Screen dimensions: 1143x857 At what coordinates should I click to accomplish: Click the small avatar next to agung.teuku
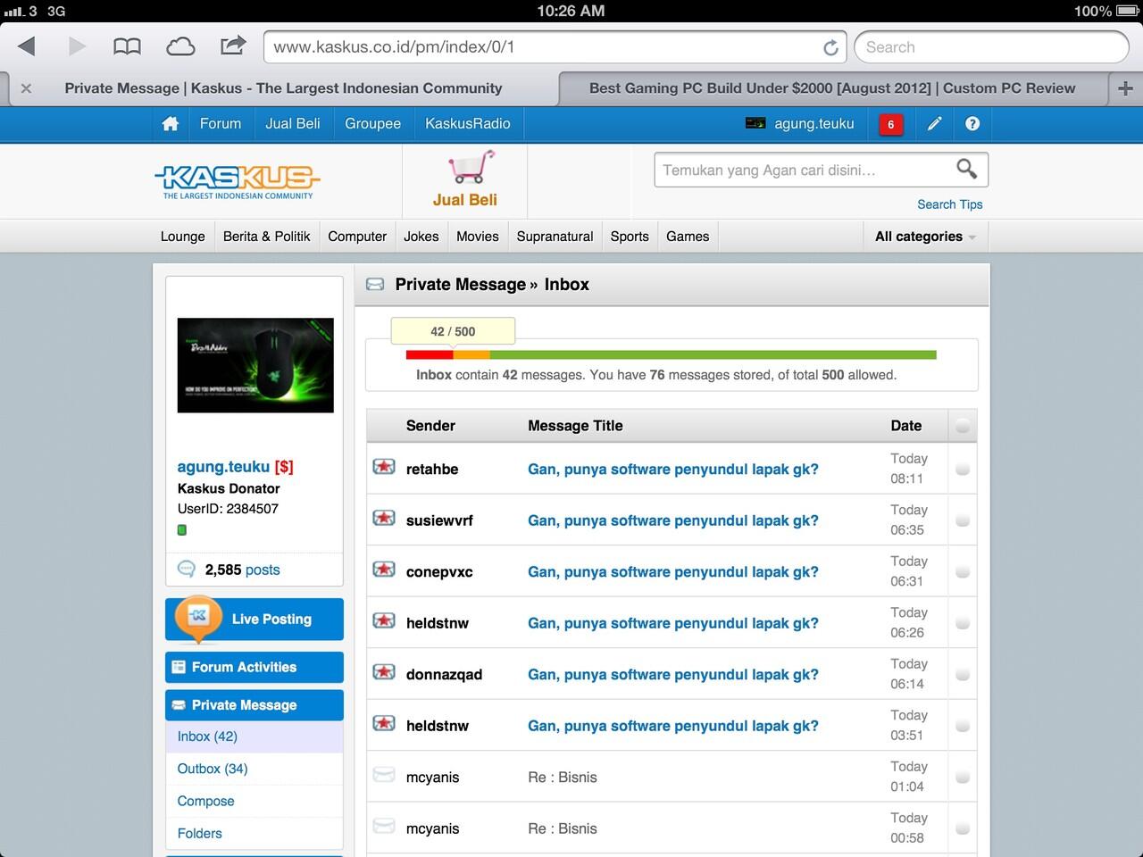[755, 123]
